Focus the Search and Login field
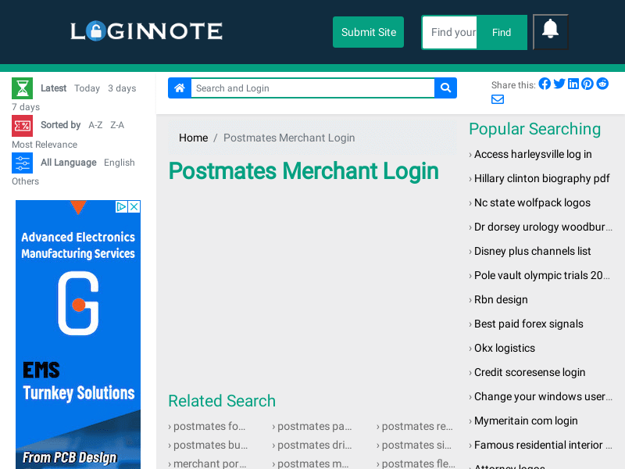The width and height of the screenshot is (625, 469). [x=312, y=88]
